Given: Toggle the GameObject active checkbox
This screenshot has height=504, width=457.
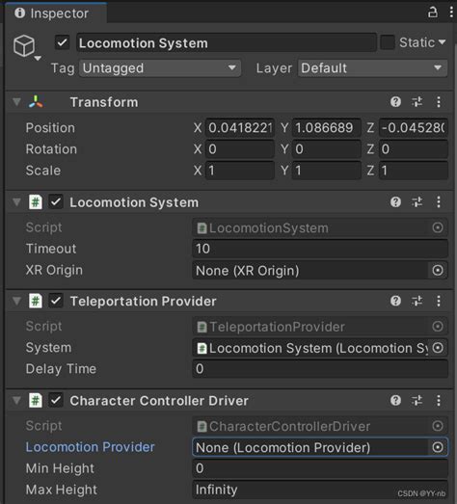Looking at the screenshot, I should click(63, 42).
